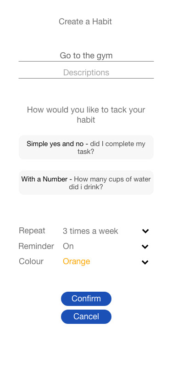Click the Colour label
Screen dimensions: 172x373
click(x=31, y=261)
